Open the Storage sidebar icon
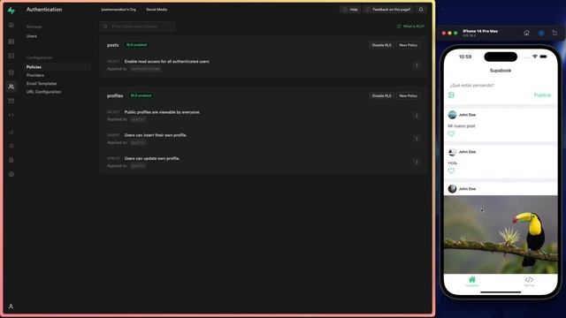This screenshot has height=318, width=566. [x=11, y=101]
